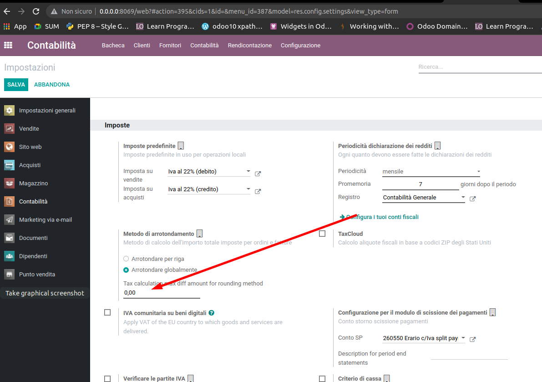Open the PEP 8 Style Guide bookmark
The image size is (542, 382).
(98, 26)
